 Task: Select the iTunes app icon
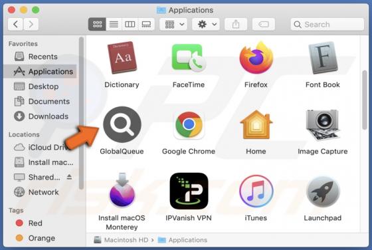256,191
